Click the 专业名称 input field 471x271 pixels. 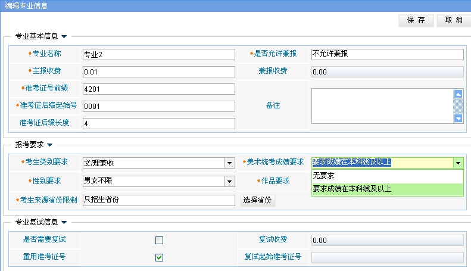pos(158,54)
